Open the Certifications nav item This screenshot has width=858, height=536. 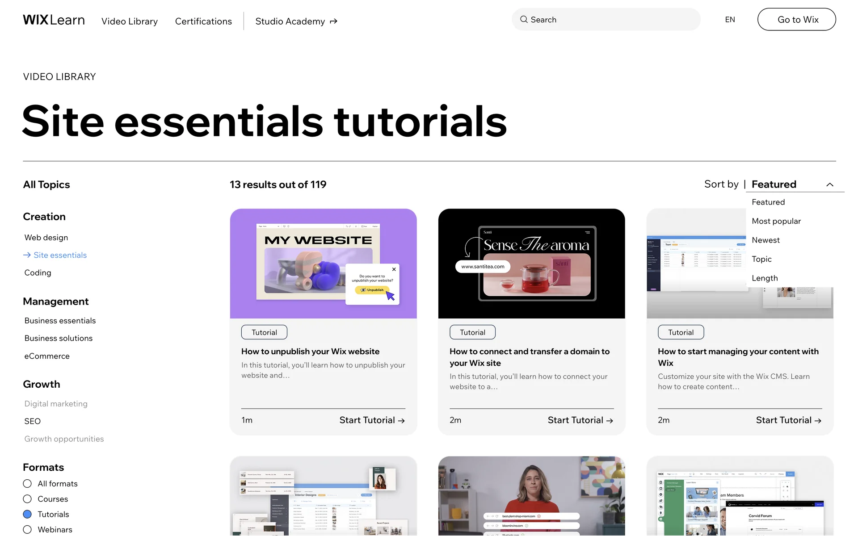point(203,21)
